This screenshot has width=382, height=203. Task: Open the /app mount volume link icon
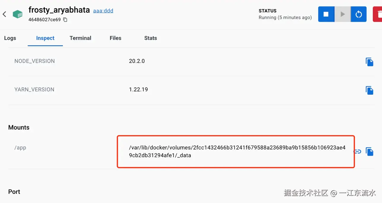[357, 152]
